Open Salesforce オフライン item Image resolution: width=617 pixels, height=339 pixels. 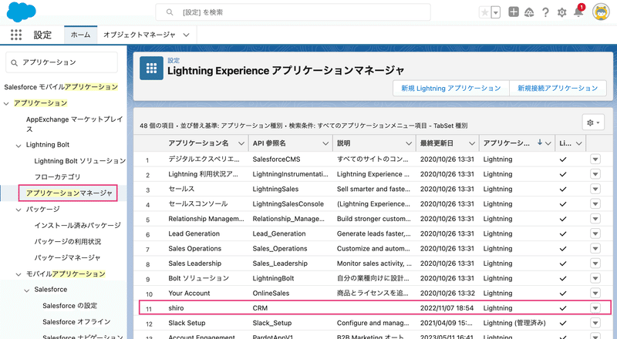(76, 322)
